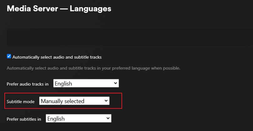Open the Prefer audio tracks in dropdown
Viewport: 253px width, 131px height.
(86, 84)
